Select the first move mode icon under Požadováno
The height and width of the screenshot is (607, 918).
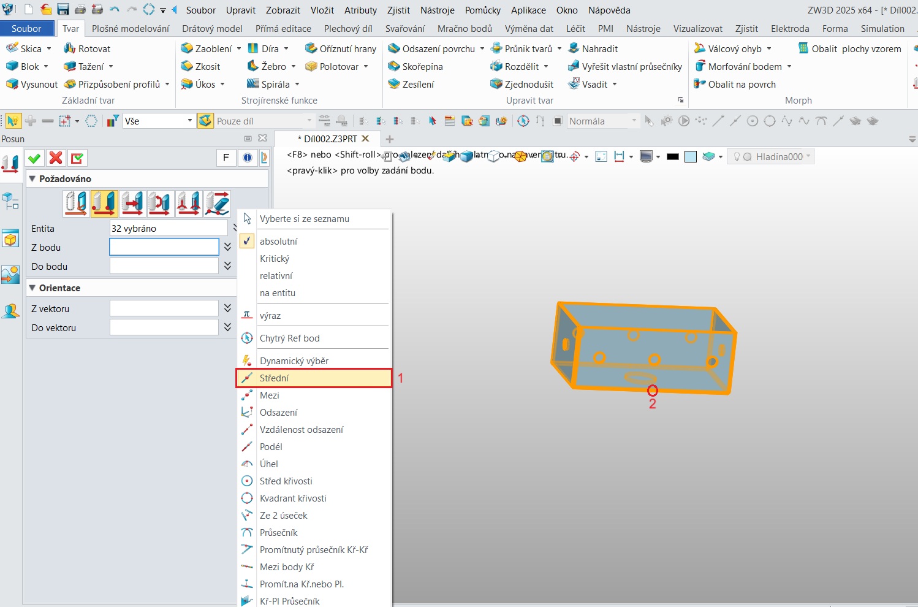pos(77,203)
